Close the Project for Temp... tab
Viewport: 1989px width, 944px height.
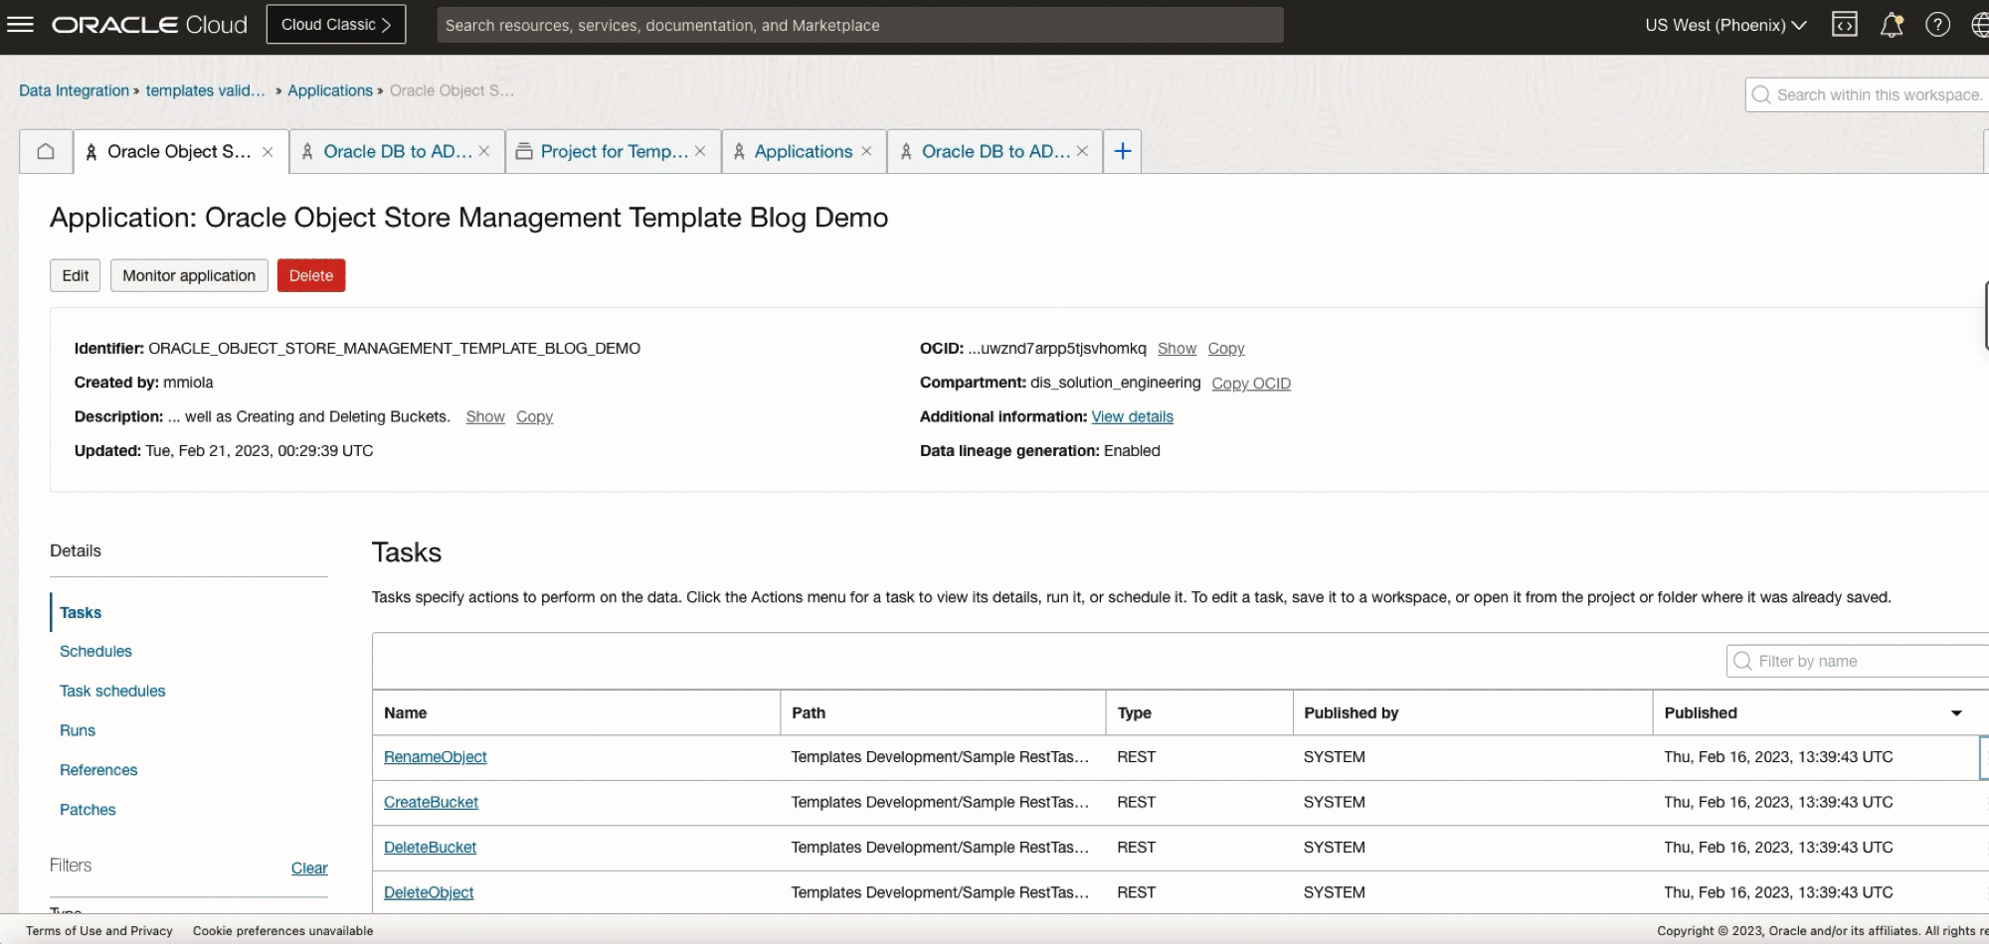700,152
